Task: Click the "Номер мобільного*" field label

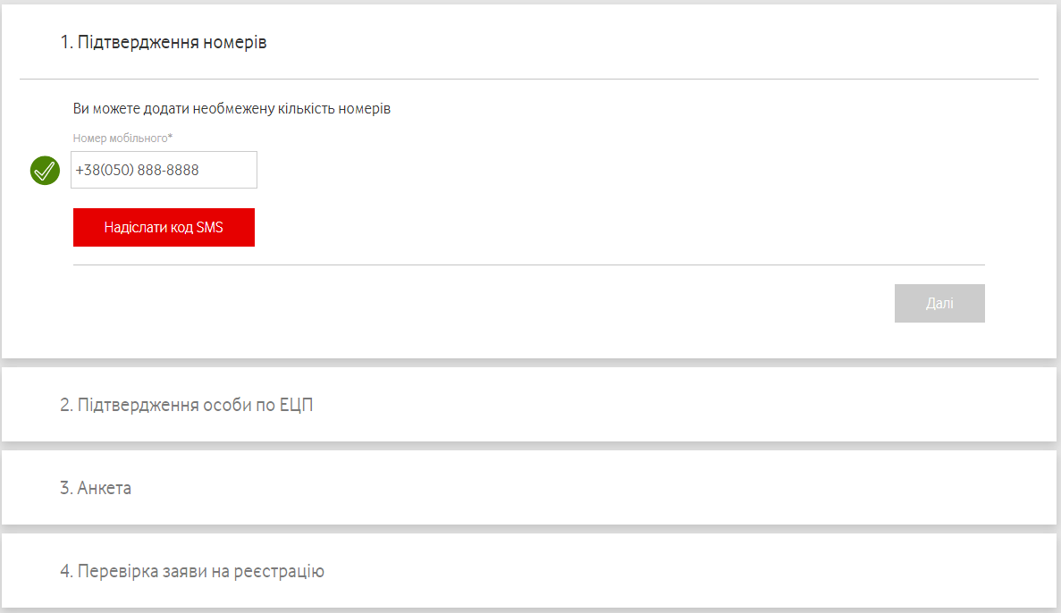Action: (x=122, y=139)
